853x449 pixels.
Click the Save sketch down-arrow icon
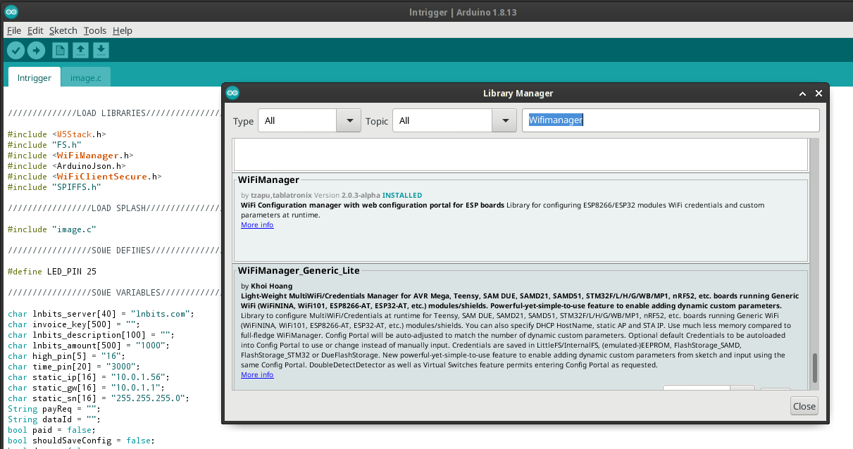[101, 50]
